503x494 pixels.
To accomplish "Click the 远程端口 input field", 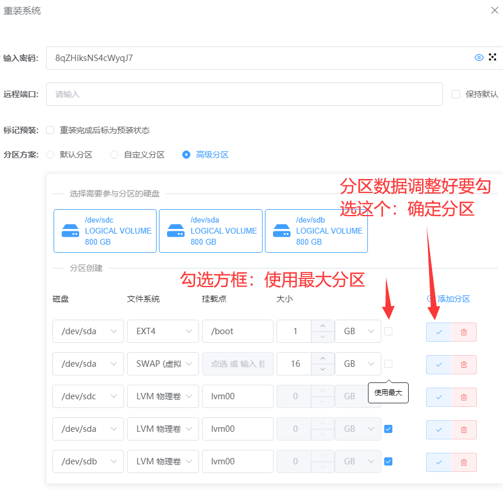I will tap(245, 94).
